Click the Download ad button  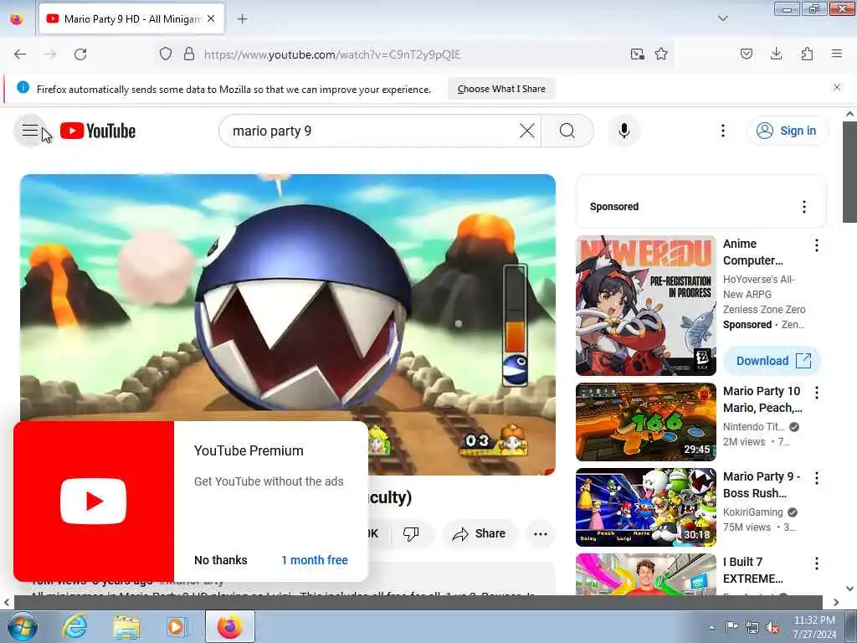[772, 361]
